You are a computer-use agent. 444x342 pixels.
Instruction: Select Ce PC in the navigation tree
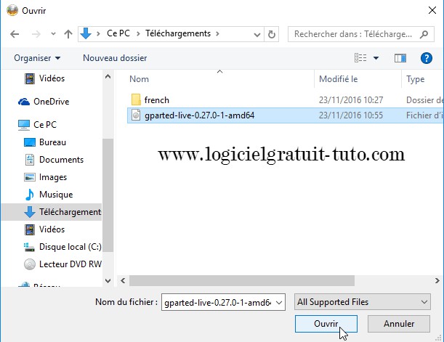point(37,125)
